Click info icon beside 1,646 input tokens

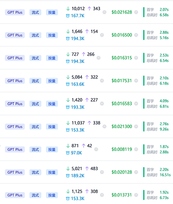(102, 35)
